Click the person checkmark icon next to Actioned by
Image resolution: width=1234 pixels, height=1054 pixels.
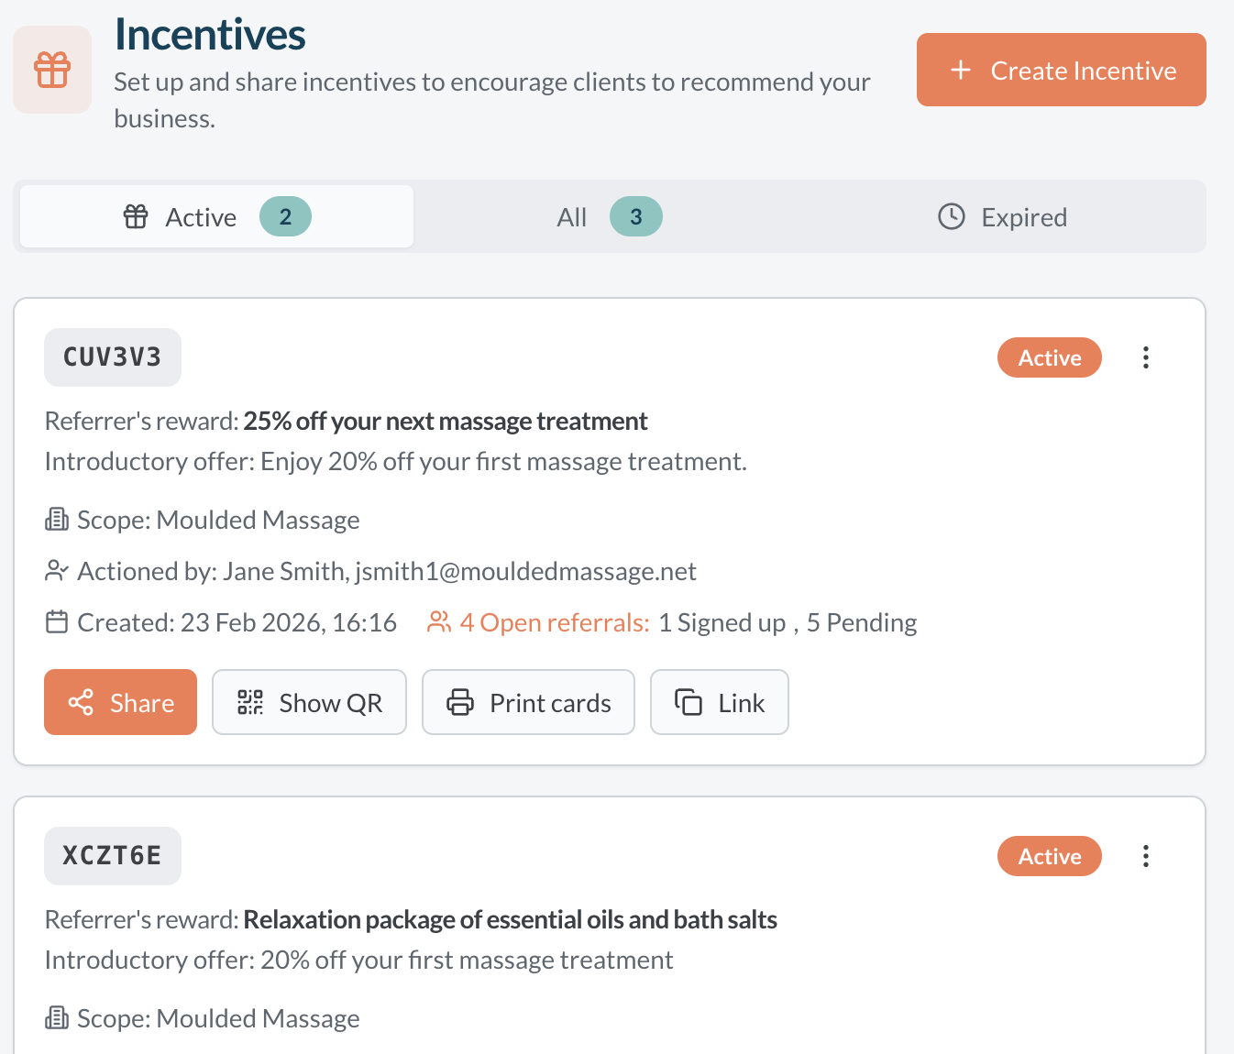pyautogui.click(x=57, y=570)
